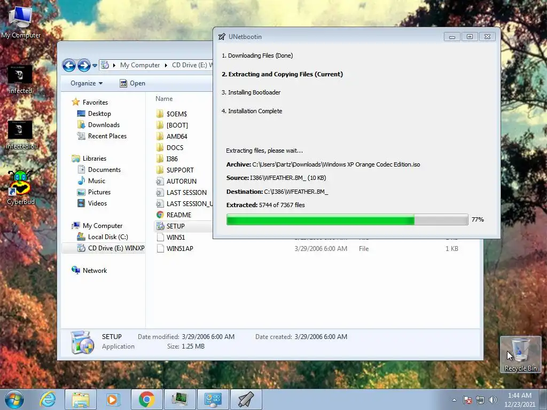Screen dimensions: 547x410
Task: Open My Computer desktop icon
Action: pos(21,22)
